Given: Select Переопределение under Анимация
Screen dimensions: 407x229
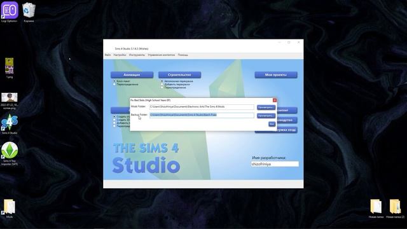Looking at the screenshot, I should pos(114,85).
